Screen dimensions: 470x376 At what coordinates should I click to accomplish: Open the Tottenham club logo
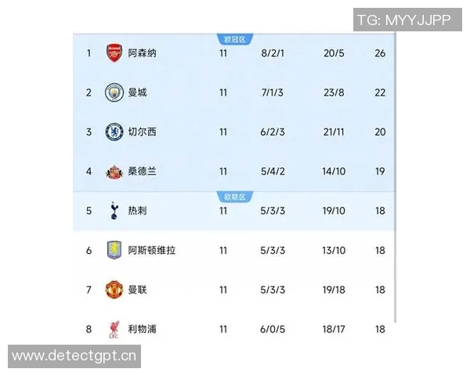[114, 211]
